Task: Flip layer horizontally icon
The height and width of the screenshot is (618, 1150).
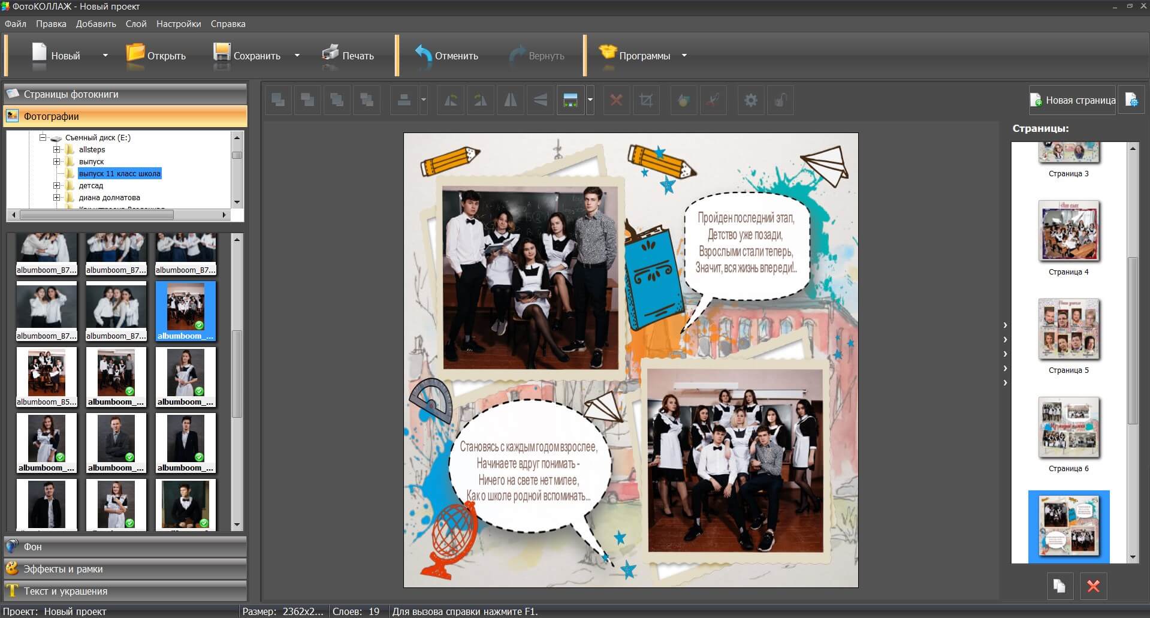Action: (511, 100)
